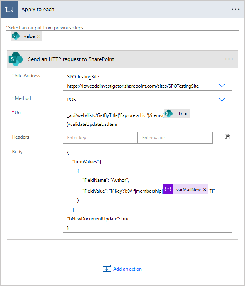Select the POST method field
This screenshot has width=245, height=286.
[x=135, y=99]
